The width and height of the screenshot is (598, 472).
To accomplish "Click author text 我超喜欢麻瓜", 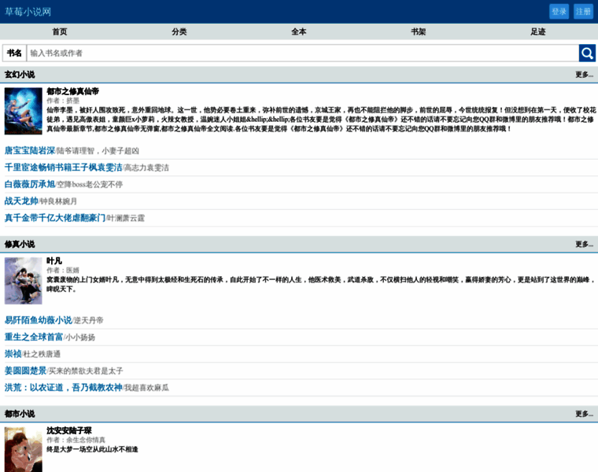I will tap(147, 388).
